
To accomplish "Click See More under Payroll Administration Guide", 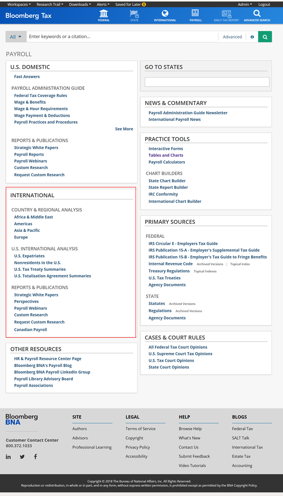I will point(124,129).
